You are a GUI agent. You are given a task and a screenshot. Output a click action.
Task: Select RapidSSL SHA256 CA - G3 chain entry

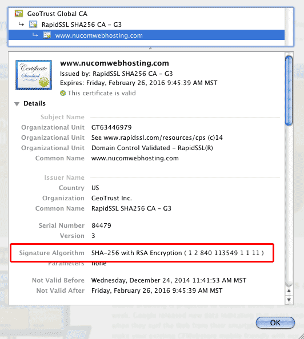pos(81,25)
